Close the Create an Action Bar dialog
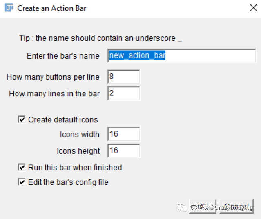 click(x=253, y=8)
